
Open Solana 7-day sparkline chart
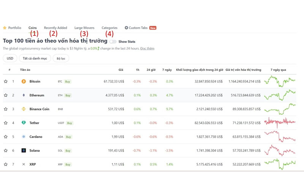[x=280, y=150]
